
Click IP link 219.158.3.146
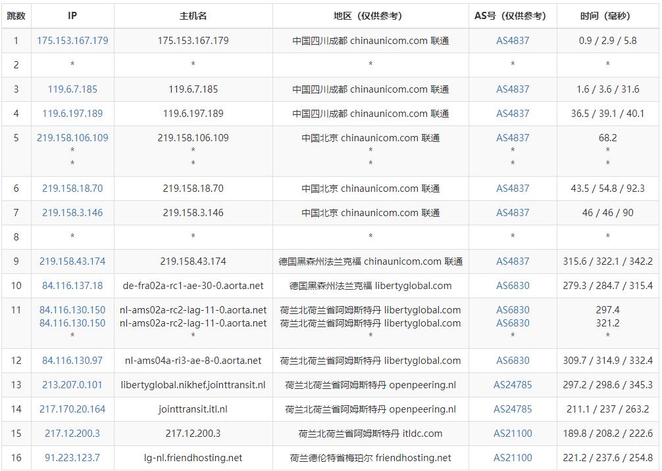72,213
